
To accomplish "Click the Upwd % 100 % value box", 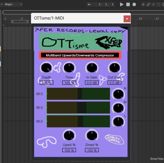I will [69, 150].
